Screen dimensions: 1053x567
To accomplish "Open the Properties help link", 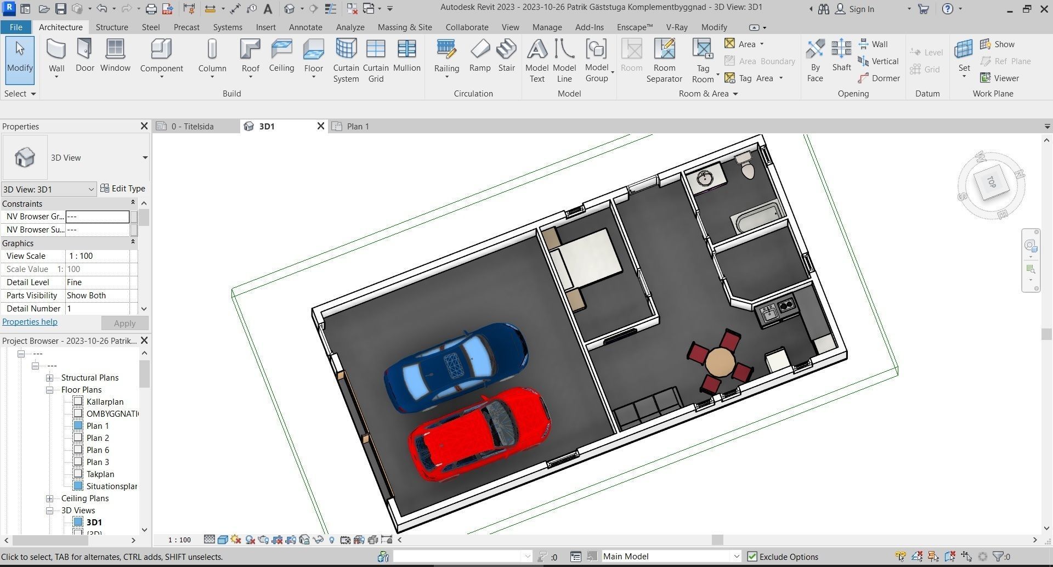I will [30, 322].
